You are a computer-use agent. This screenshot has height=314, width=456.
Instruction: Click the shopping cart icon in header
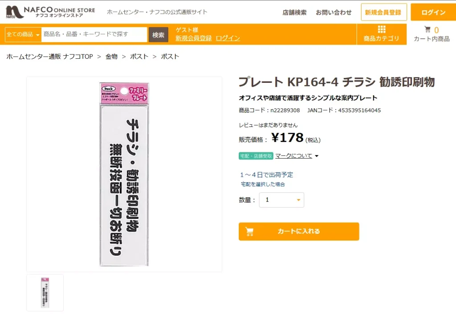[x=427, y=30]
